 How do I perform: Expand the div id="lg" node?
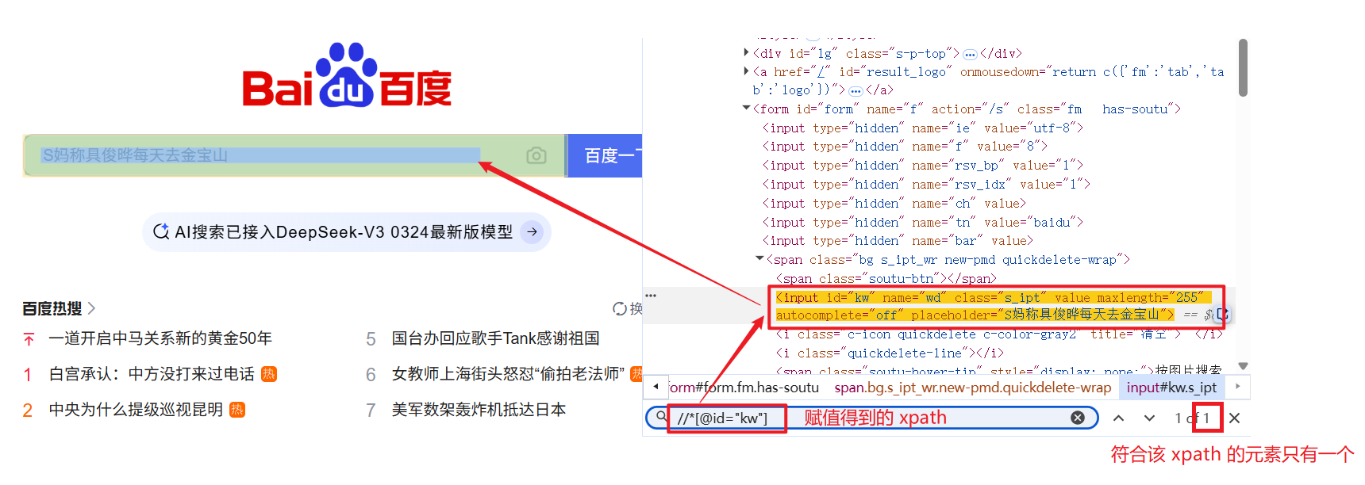coord(747,52)
